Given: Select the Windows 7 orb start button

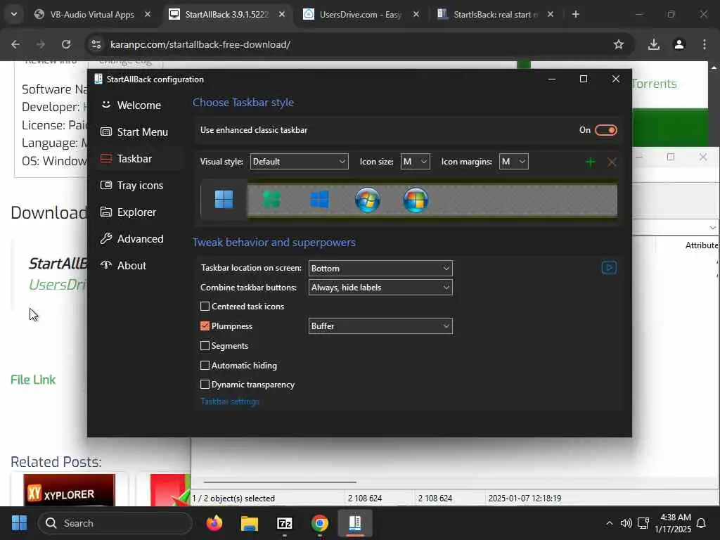Looking at the screenshot, I should (367, 200).
